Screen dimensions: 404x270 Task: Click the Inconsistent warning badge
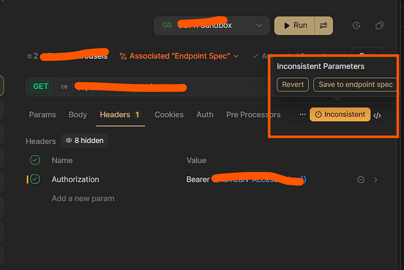click(x=340, y=115)
